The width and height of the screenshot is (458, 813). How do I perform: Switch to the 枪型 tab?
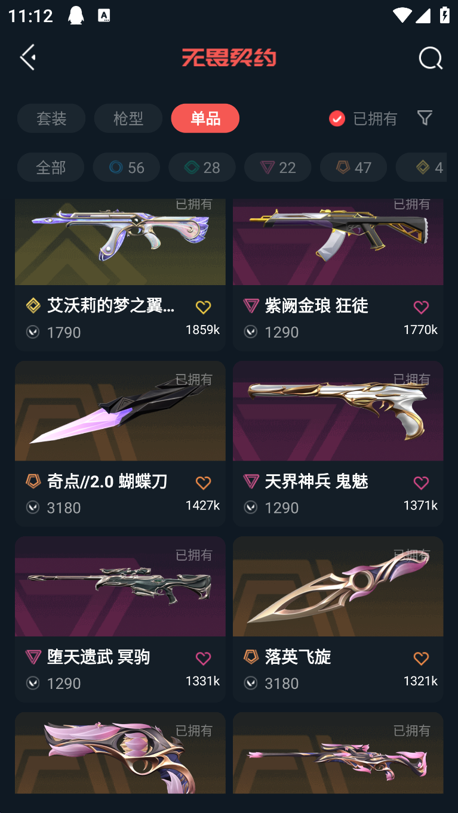click(x=128, y=118)
